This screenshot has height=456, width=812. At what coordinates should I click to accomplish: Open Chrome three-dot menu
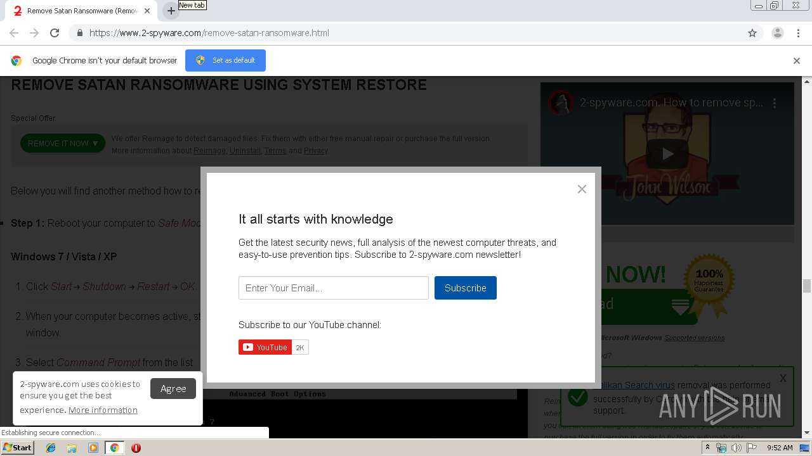pyautogui.click(x=799, y=33)
